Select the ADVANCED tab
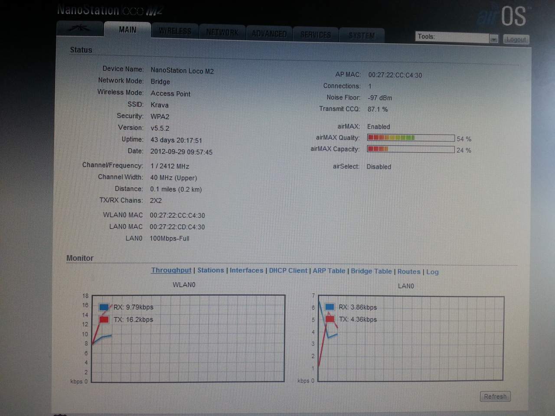This screenshot has height=416, width=555. (269, 33)
